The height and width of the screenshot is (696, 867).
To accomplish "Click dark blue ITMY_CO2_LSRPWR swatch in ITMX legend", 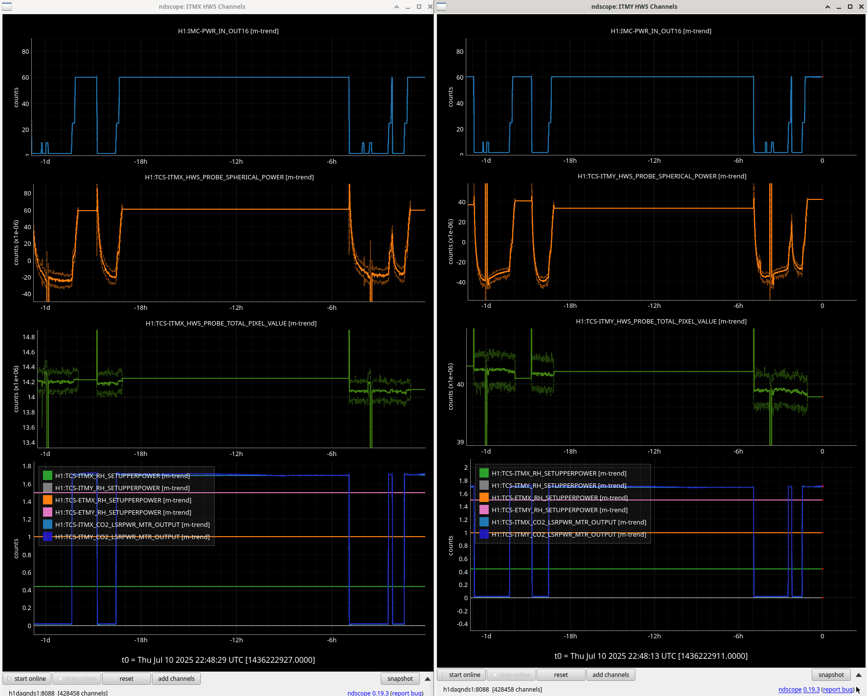I will pos(47,536).
